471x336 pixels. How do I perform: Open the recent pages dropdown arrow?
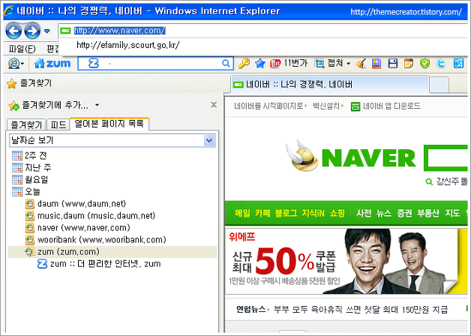(x=46, y=31)
